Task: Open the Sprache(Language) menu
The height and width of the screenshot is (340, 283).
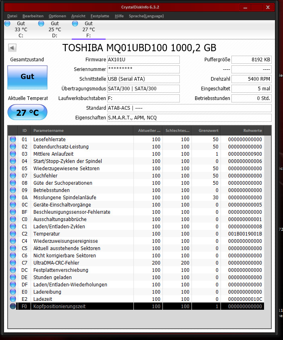Action: click(146, 16)
